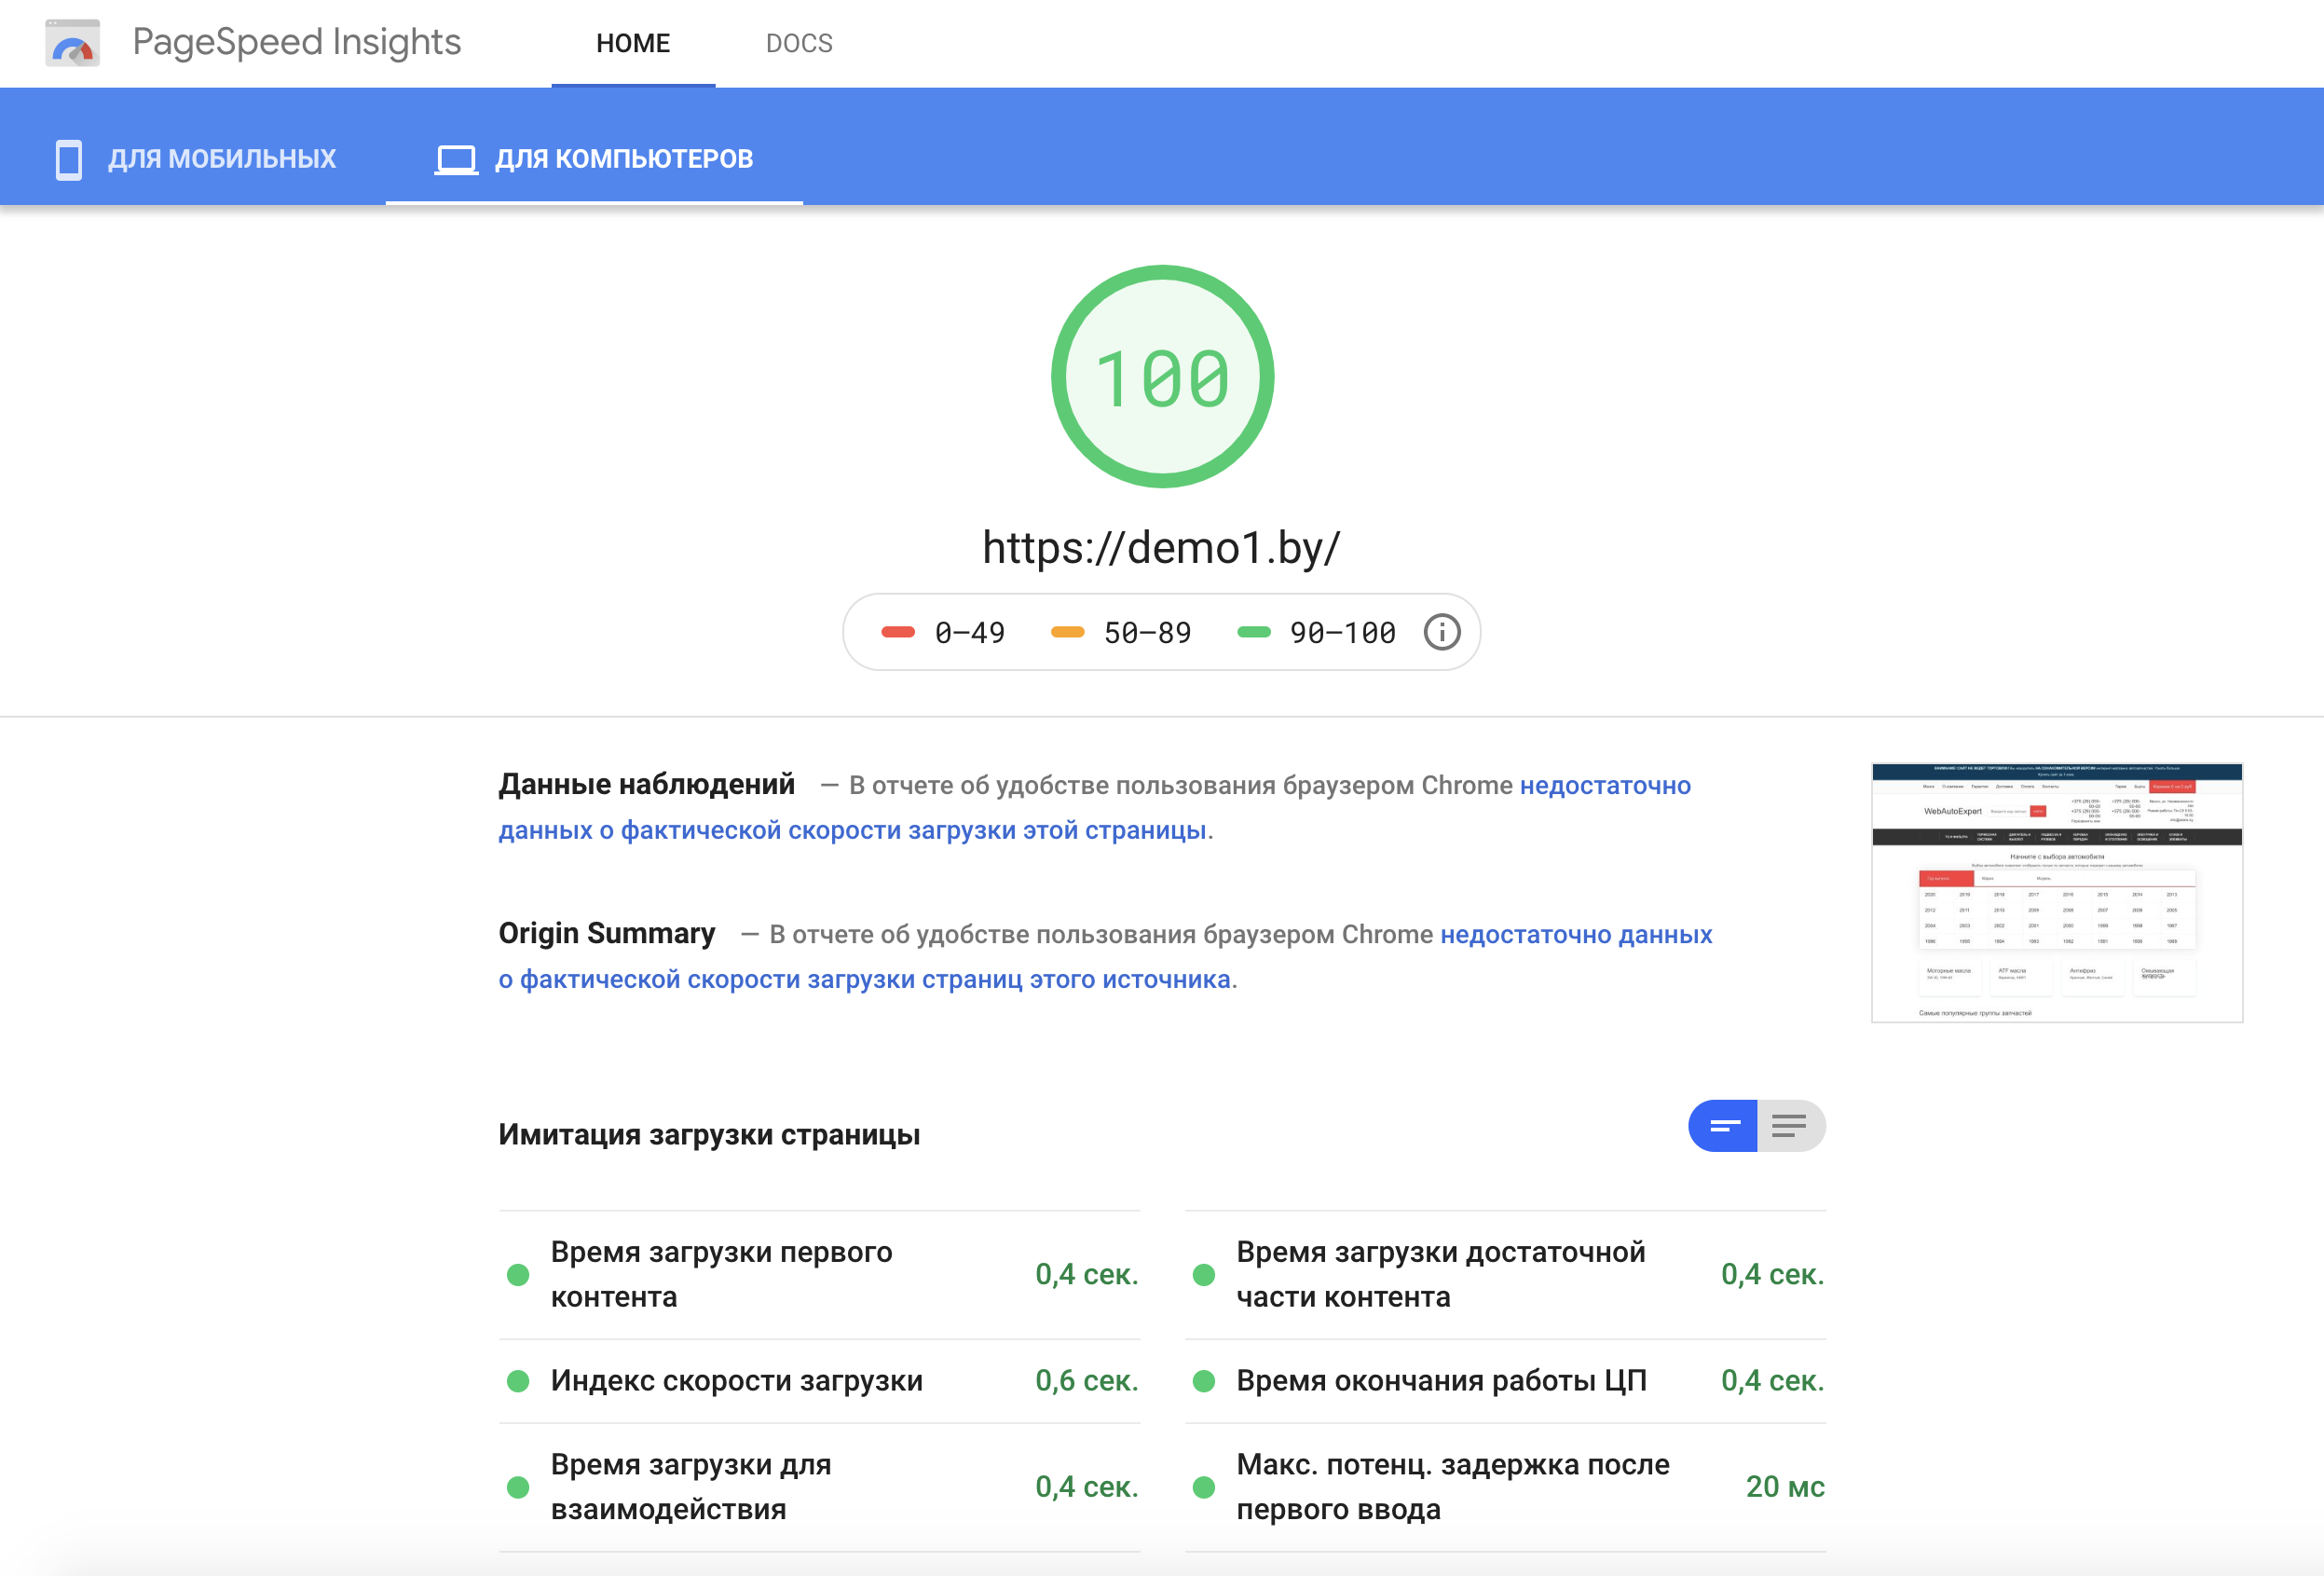Screen dimensions: 2324x1576
Task: Expand Время загрузки первого контента metric
Action: [720, 1274]
